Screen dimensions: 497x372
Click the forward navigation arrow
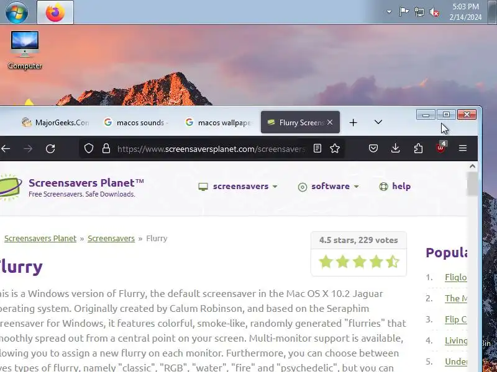click(x=28, y=148)
